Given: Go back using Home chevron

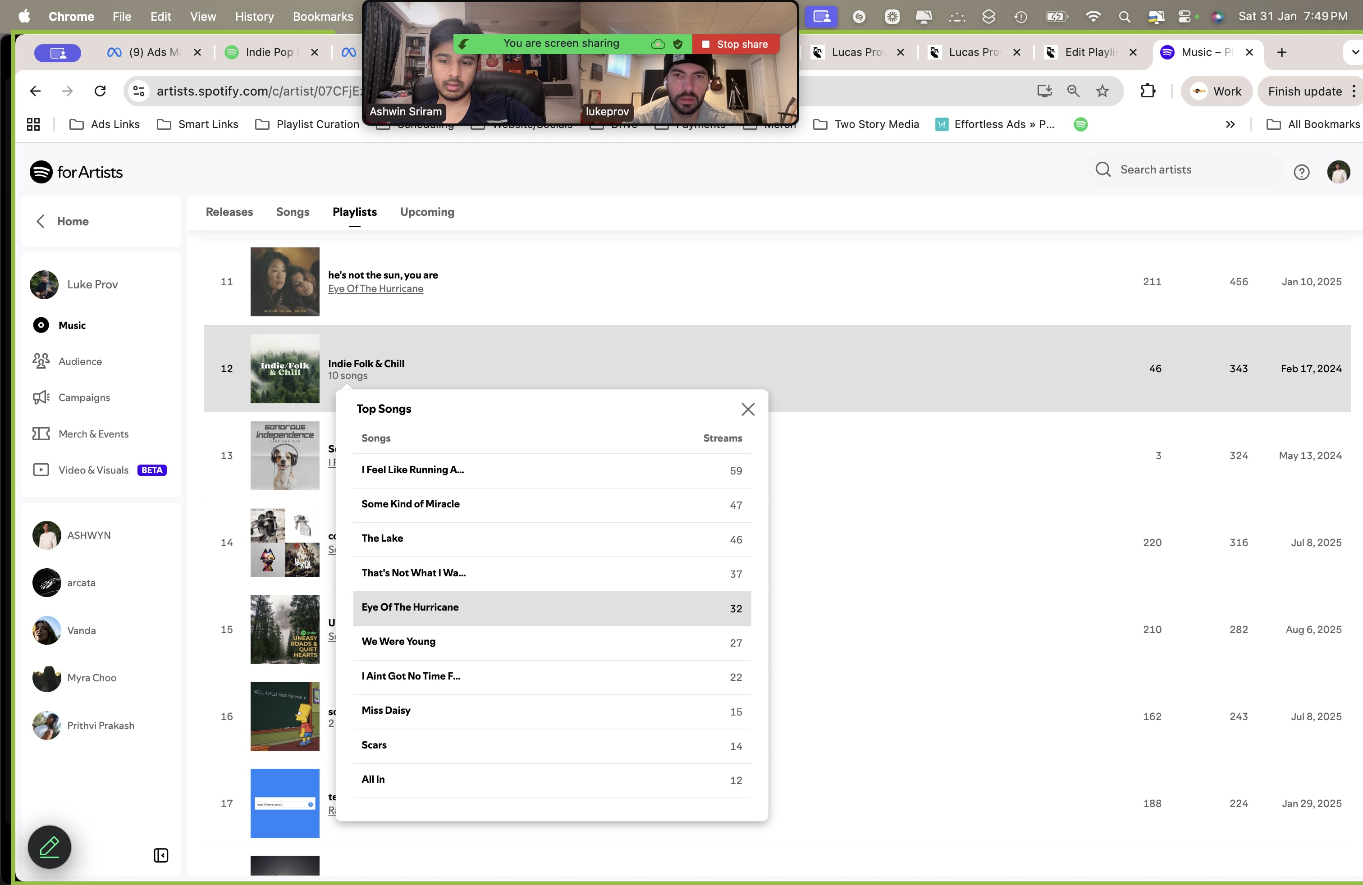Looking at the screenshot, I should pyautogui.click(x=41, y=221).
